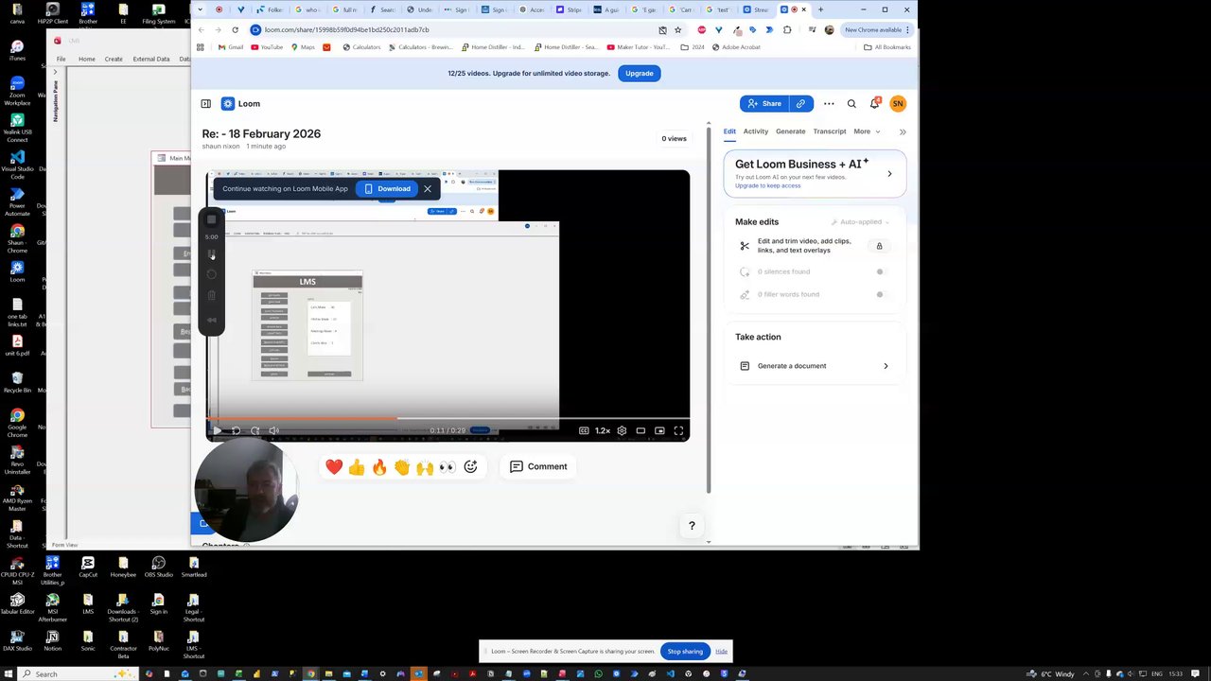Viewport: 1211px width, 681px height.
Task: Click the Chrome address bar URL
Action: (x=346, y=29)
